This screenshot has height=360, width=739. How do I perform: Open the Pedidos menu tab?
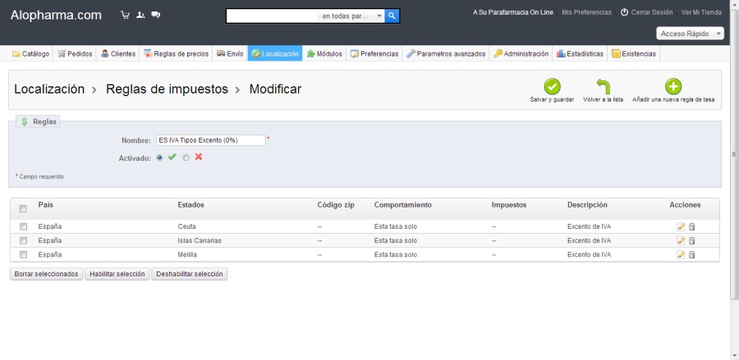75,53
